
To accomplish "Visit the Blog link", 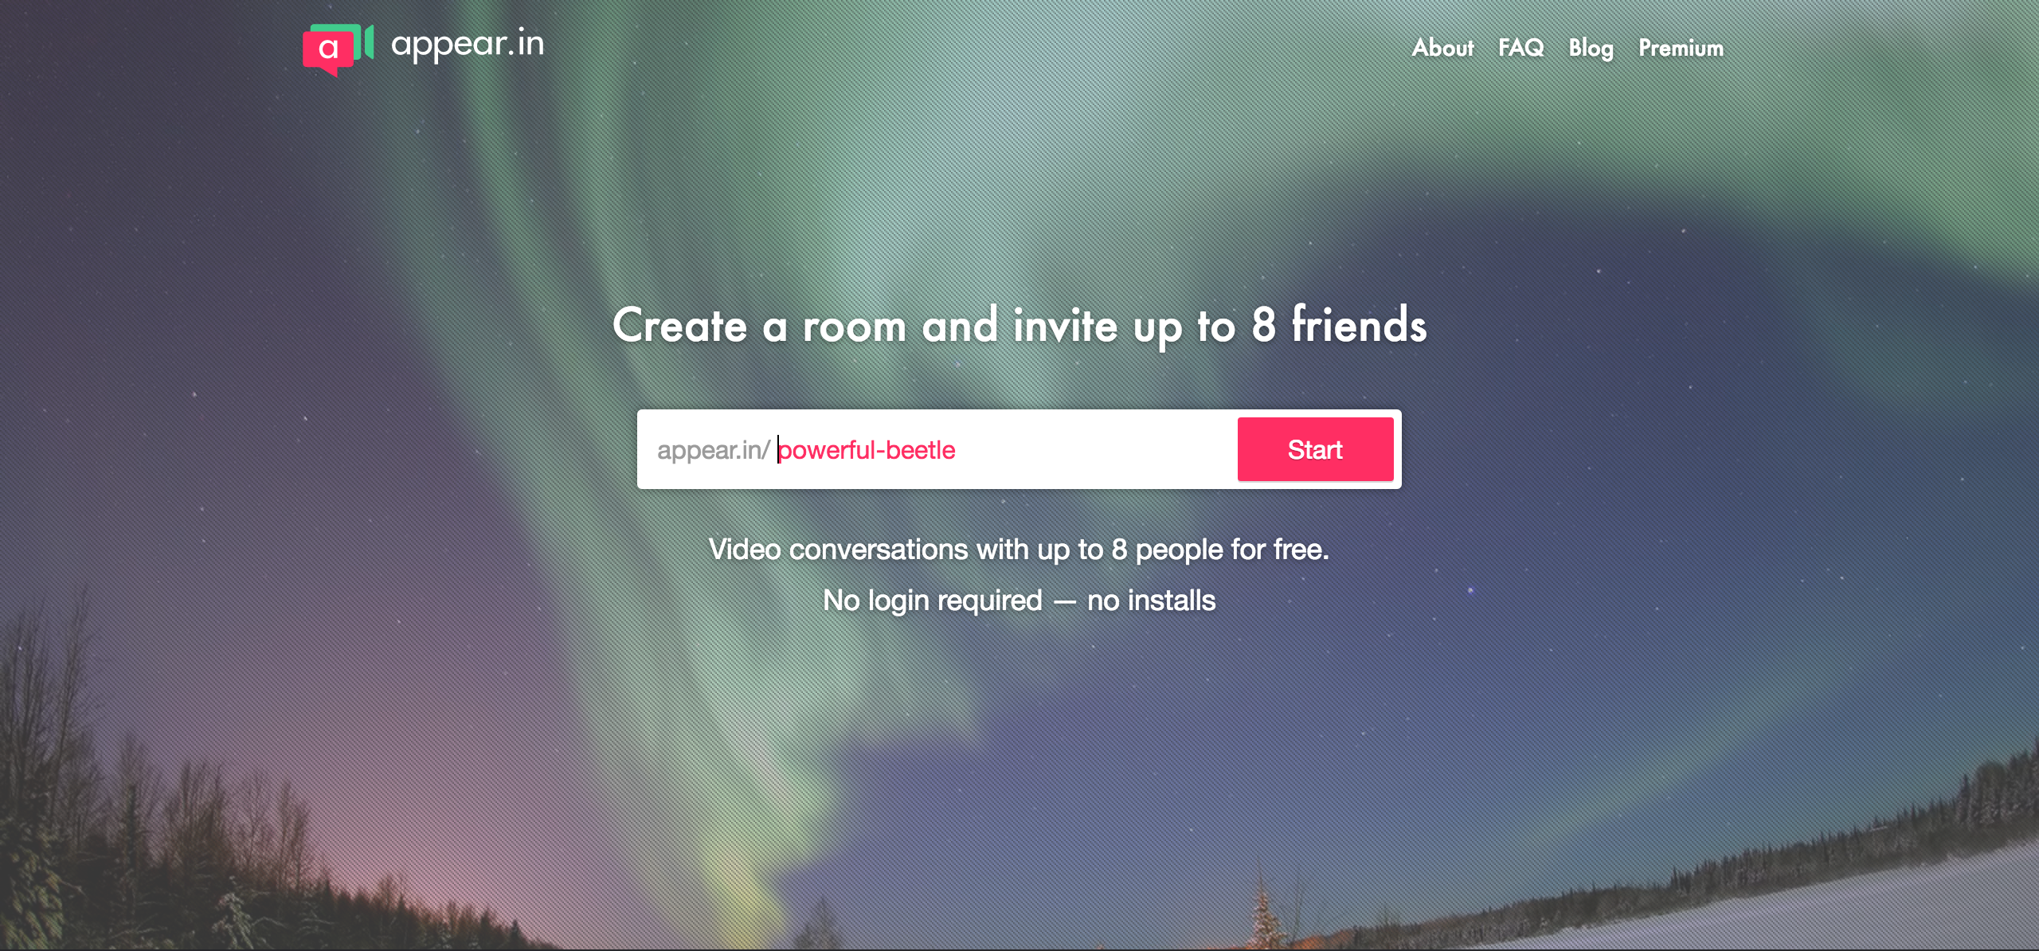I will tap(1591, 49).
